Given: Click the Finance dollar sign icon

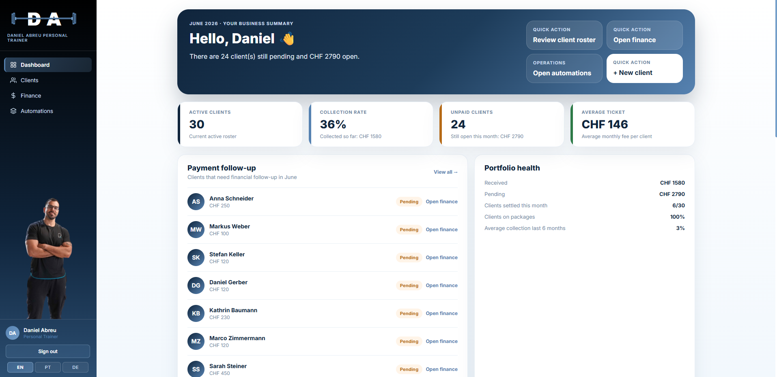Looking at the screenshot, I should coord(13,96).
